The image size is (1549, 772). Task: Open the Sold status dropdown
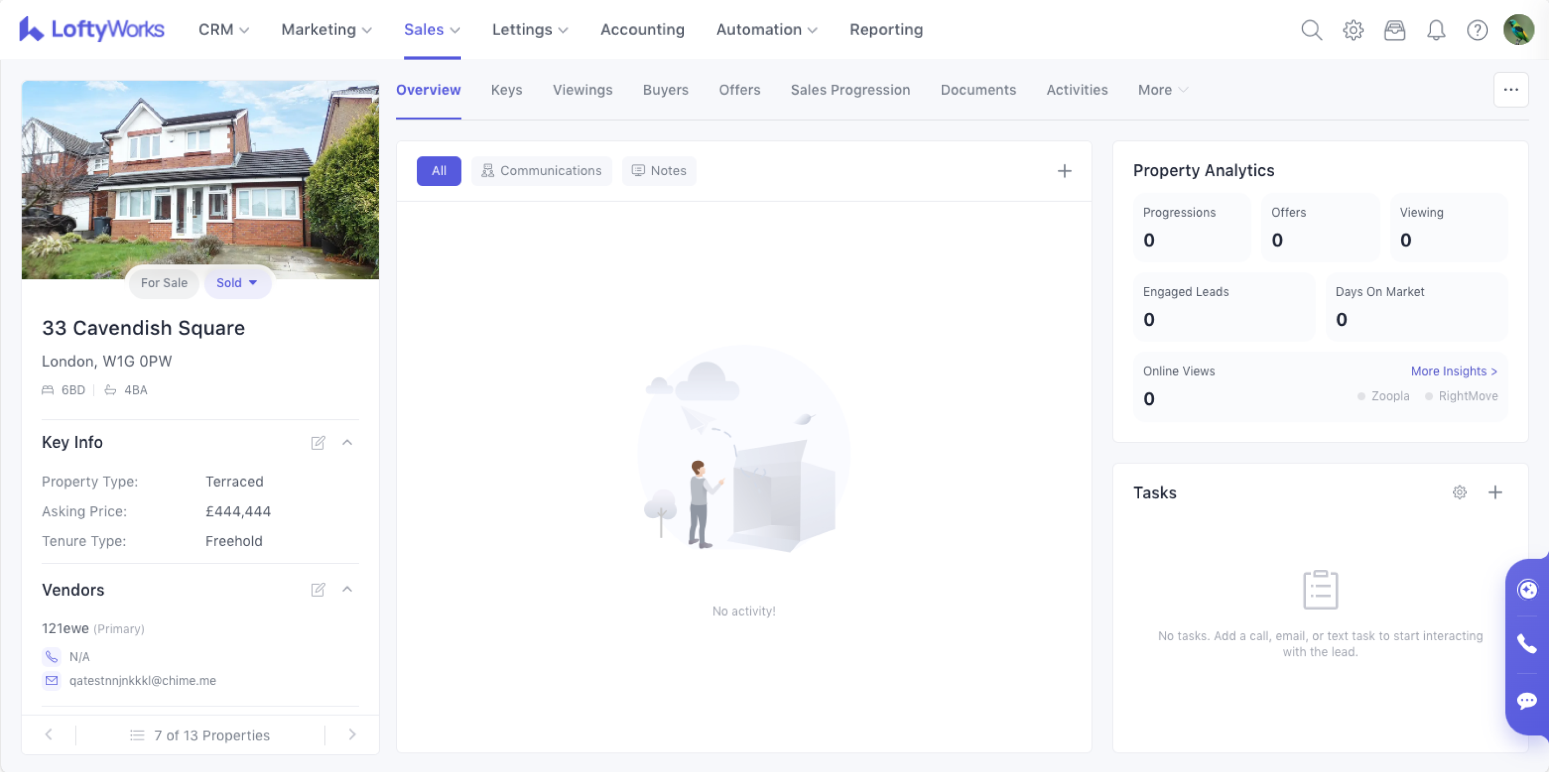(x=237, y=283)
